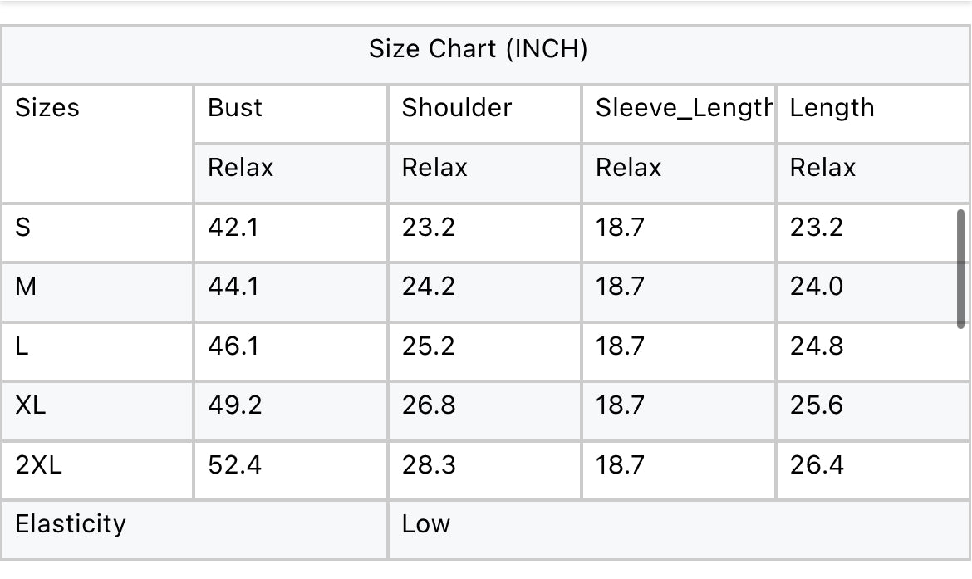The image size is (972, 579).
Task: Click the 28.3 shoulder value for 2XL
Action: click(x=429, y=465)
